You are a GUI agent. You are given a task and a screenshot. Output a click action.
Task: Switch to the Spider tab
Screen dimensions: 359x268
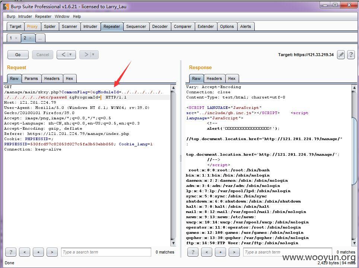50,26
